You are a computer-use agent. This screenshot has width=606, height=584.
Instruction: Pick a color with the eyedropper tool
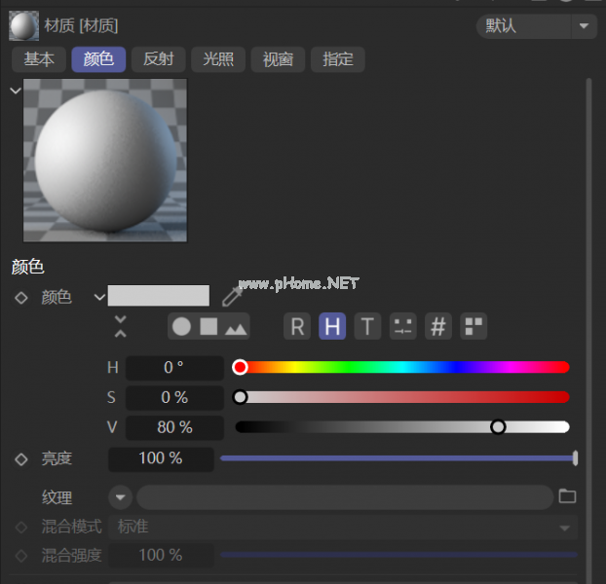point(231,296)
